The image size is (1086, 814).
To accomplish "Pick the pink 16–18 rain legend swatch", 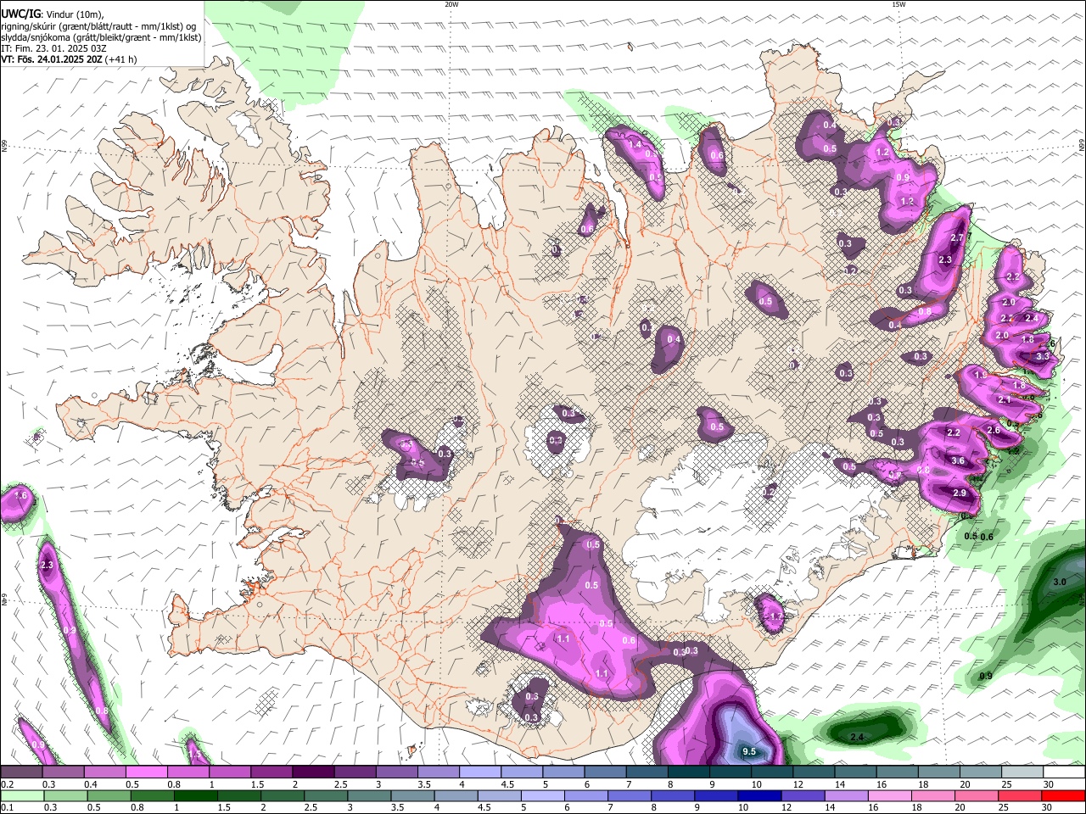I will coord(889,795).
